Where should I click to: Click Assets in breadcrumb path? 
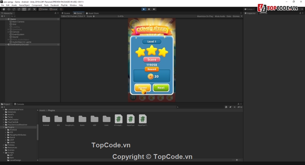pos(42,111)
